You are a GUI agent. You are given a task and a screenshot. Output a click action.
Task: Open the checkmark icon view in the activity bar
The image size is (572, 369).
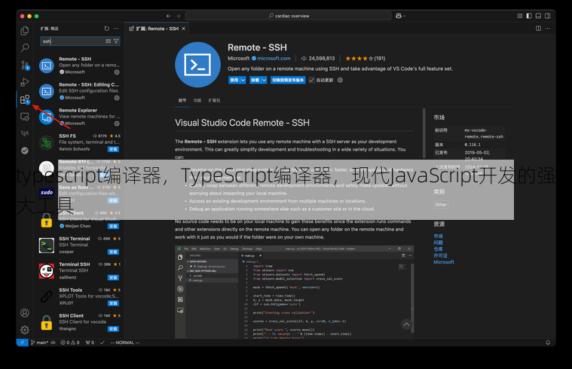click(24, 150)
